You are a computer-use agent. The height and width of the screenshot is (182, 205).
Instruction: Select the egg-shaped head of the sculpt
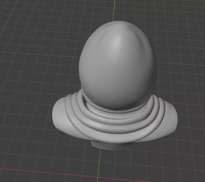[118, 65]
